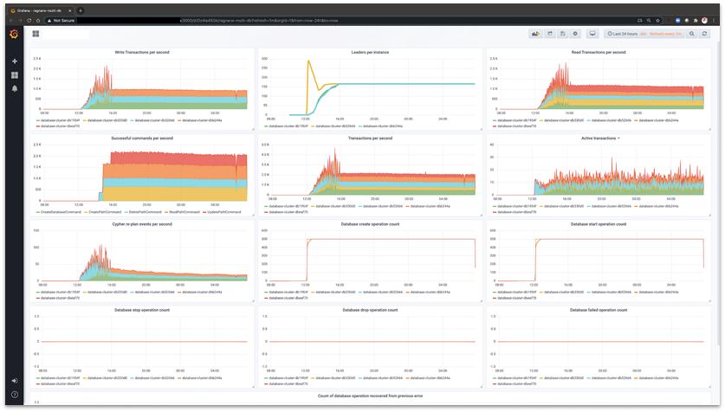Click the browser reload icon
The height and width of the screenshot is (412, 725).
click(29, 20)
